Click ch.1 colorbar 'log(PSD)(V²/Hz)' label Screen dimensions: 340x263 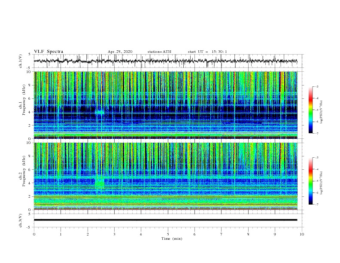point(322,112)
